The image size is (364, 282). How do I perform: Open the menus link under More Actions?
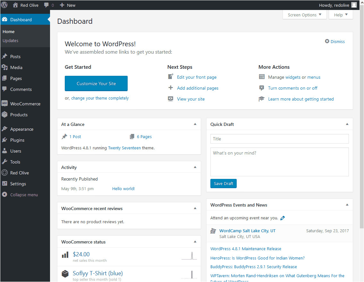[314, 77]
